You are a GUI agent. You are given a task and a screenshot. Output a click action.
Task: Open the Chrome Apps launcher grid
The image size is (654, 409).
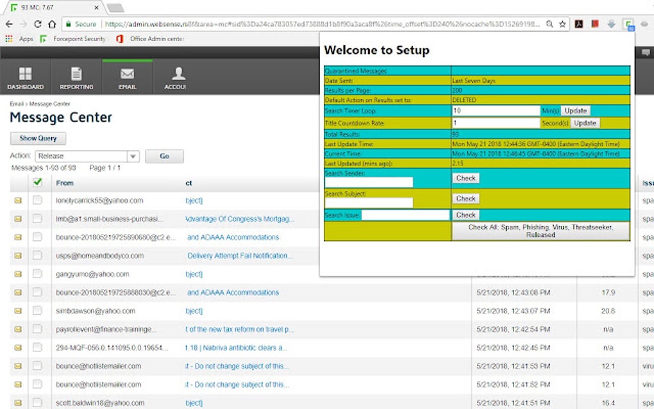pyautogui.click(x=8, y=38)
